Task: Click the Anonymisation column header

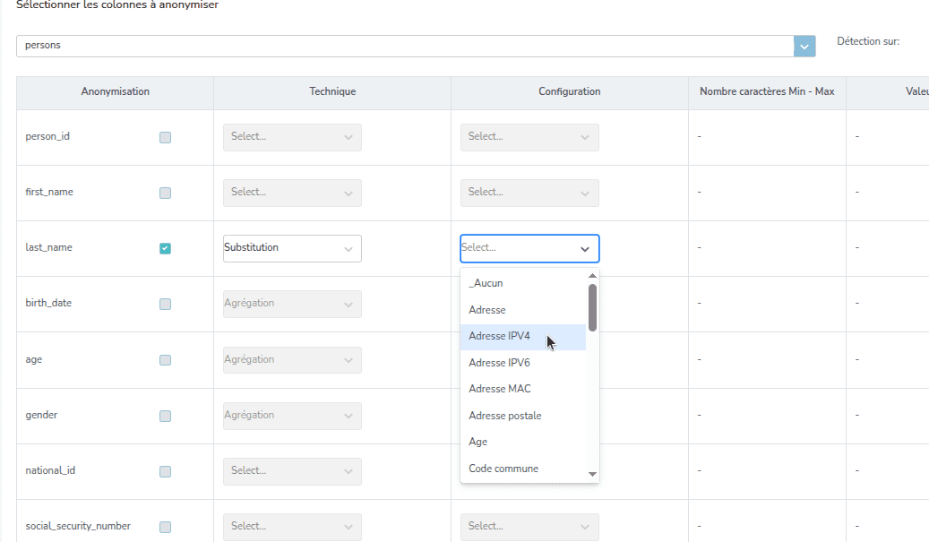Action: tap(115, 91)
